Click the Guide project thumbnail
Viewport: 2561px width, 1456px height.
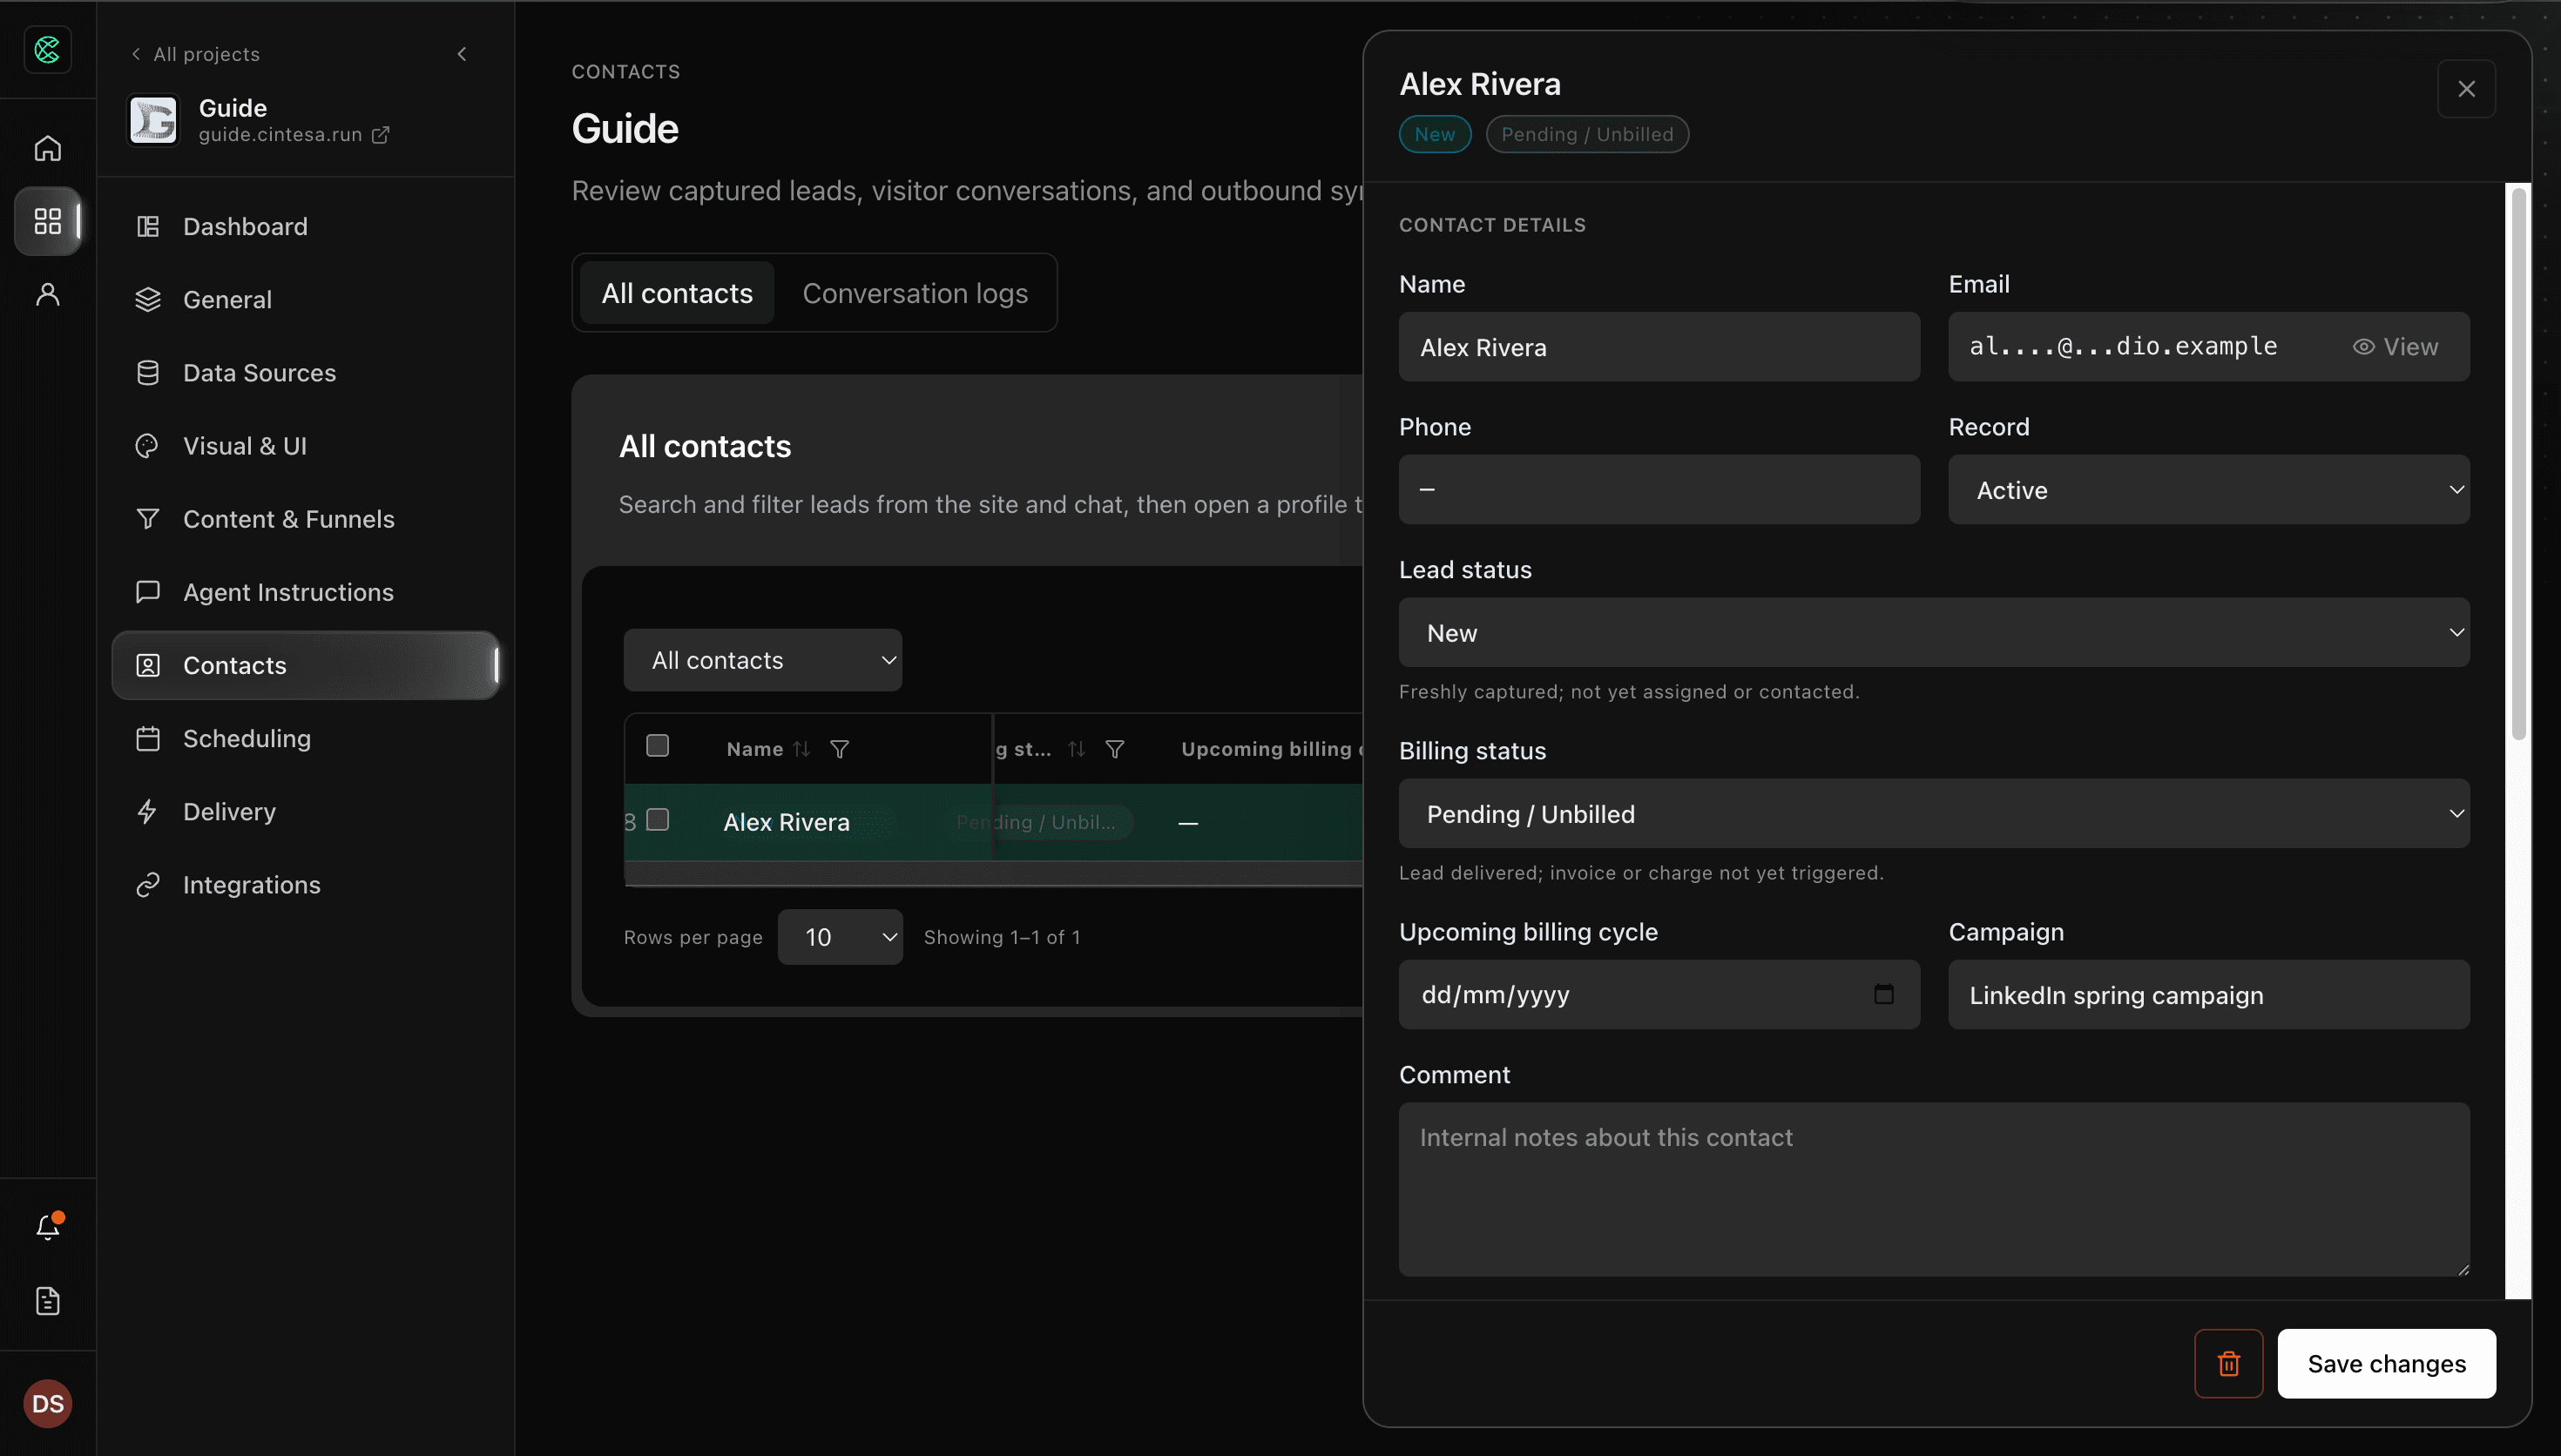point(153,120)
